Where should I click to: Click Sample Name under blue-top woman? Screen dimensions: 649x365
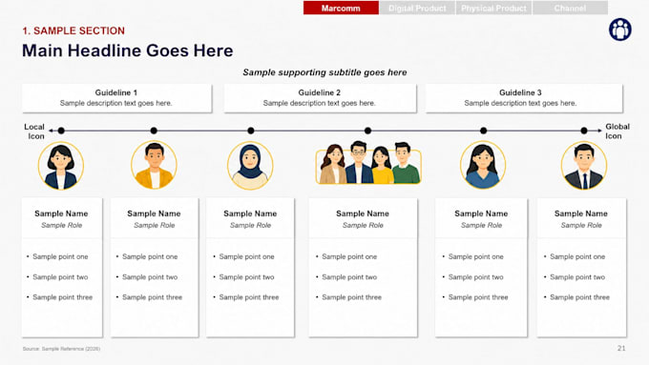(481, 213)
